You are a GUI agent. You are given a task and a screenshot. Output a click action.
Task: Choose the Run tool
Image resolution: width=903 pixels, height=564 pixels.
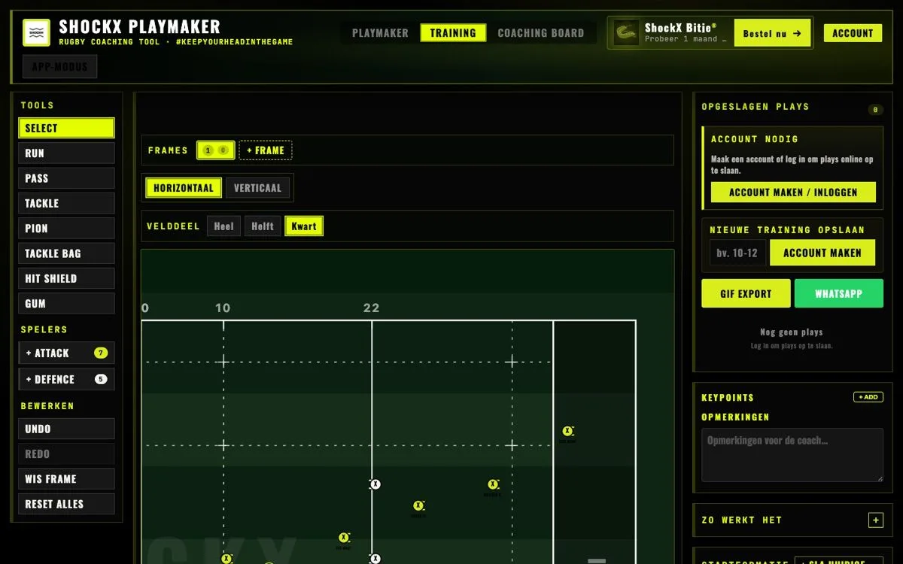[67, 153]
